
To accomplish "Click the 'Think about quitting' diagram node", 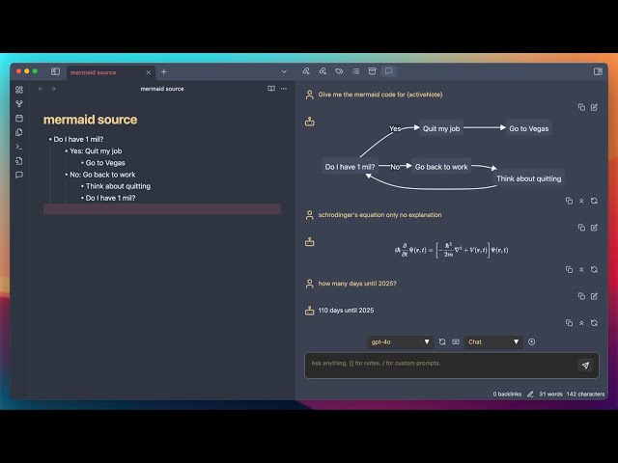I will pos(528,178).
